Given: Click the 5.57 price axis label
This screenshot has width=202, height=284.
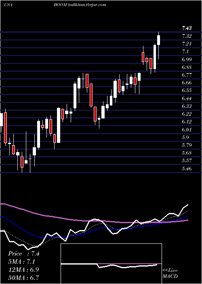Looking at the screenshot, I should (187, 161).
